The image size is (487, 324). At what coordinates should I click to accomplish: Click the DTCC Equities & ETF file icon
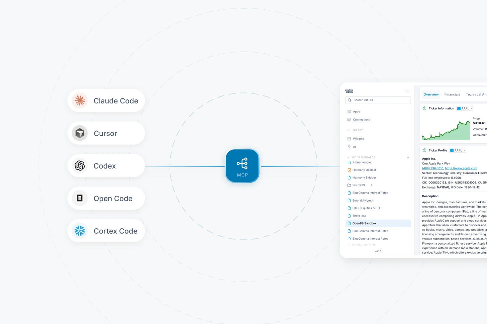349,208
